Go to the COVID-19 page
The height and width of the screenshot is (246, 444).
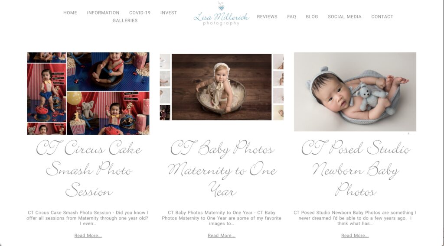140,13
